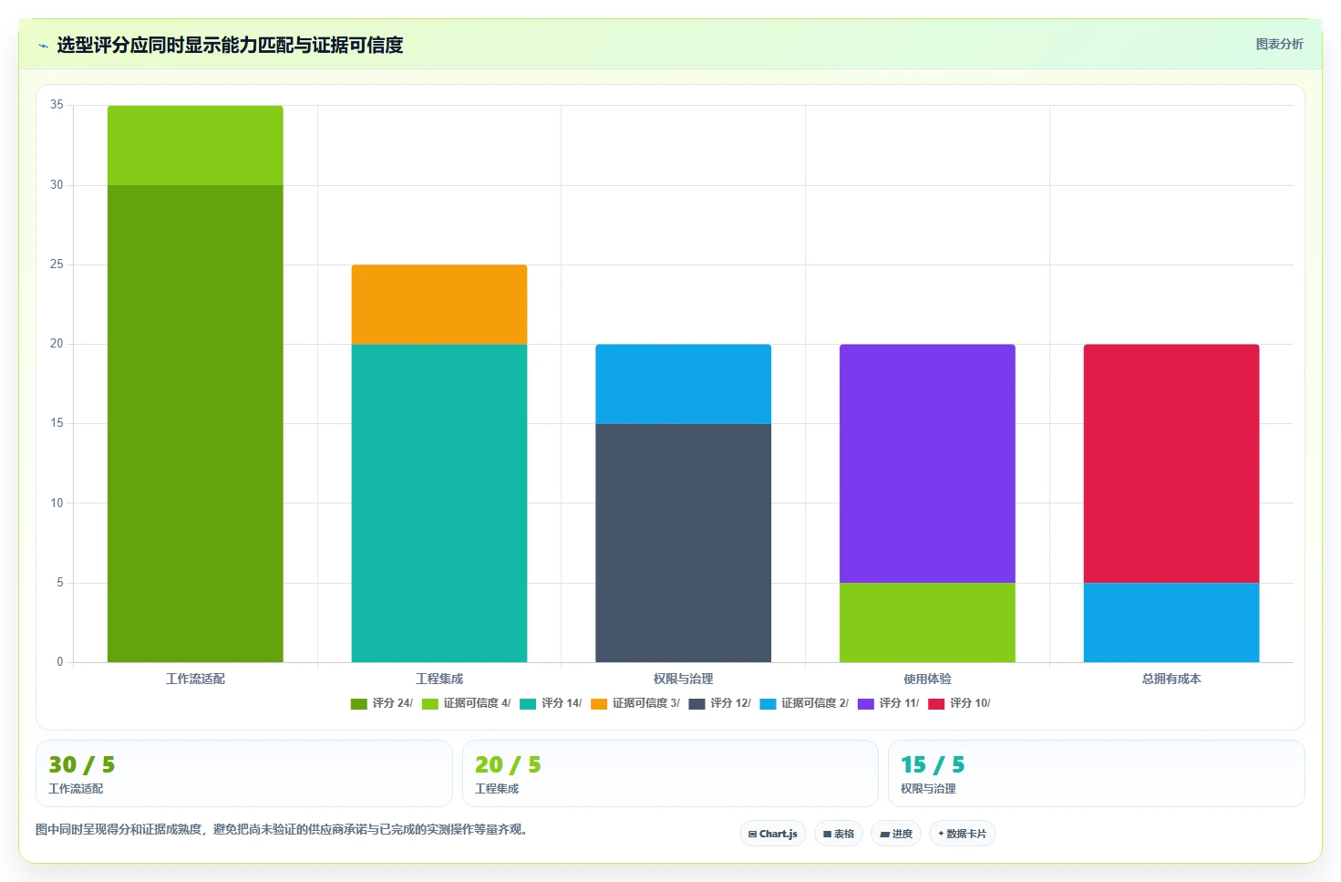Toggle legend item 评分 14/

[551, 703]
